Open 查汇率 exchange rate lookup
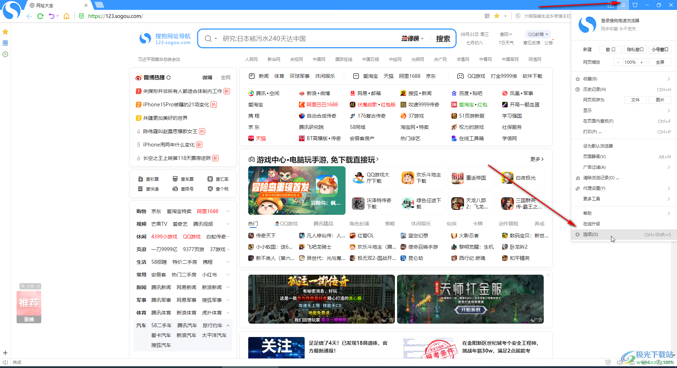677x368 pixels. pos(218,179)
